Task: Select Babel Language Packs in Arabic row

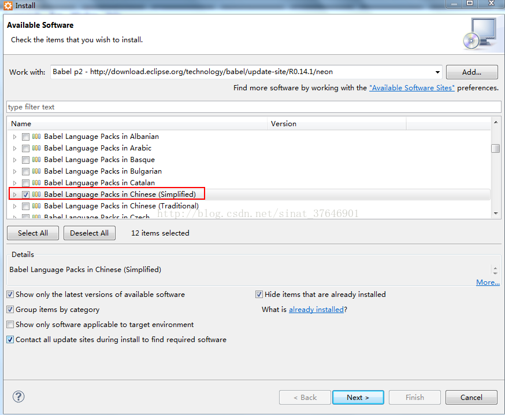Action: coord(98,148)
